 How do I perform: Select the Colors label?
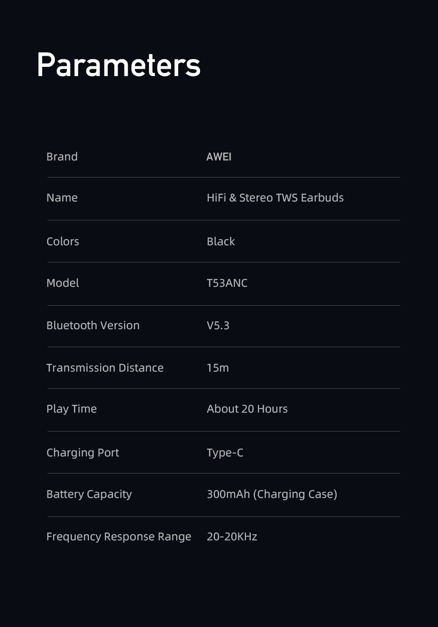63,242
